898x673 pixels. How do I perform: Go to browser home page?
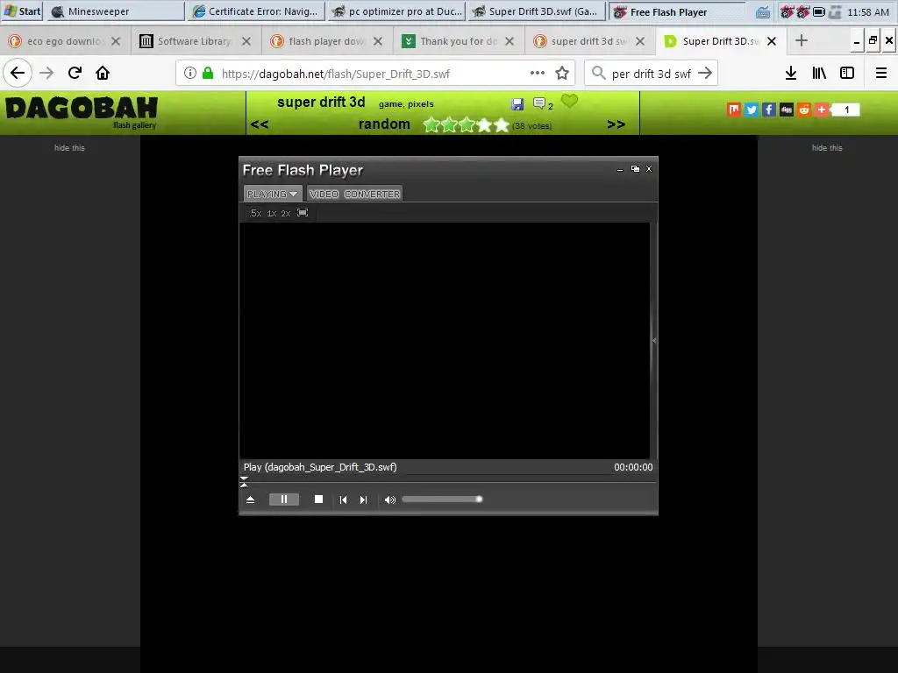(103, 74)
